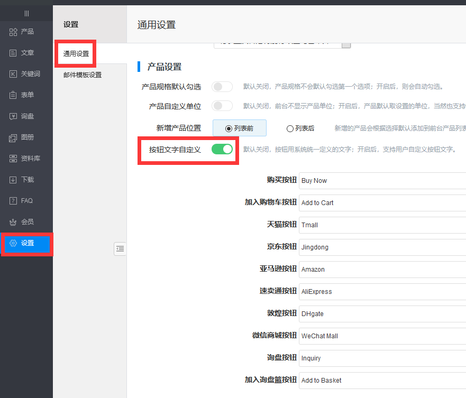Image resolution: width=466 pixels, height=398 pixels.
Task: Disable the 按钮文字自定义 toggle
Action: [222, 150]
